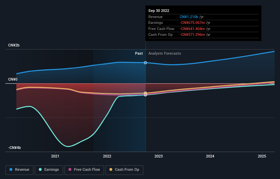Viewport: 280px width, 179px height.
Task: Click the Cash From Op label in tooltip
Action: point(161,35)
